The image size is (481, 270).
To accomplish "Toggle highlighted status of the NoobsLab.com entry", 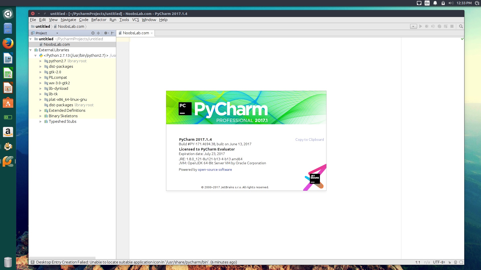I will [x=57, y=44].
